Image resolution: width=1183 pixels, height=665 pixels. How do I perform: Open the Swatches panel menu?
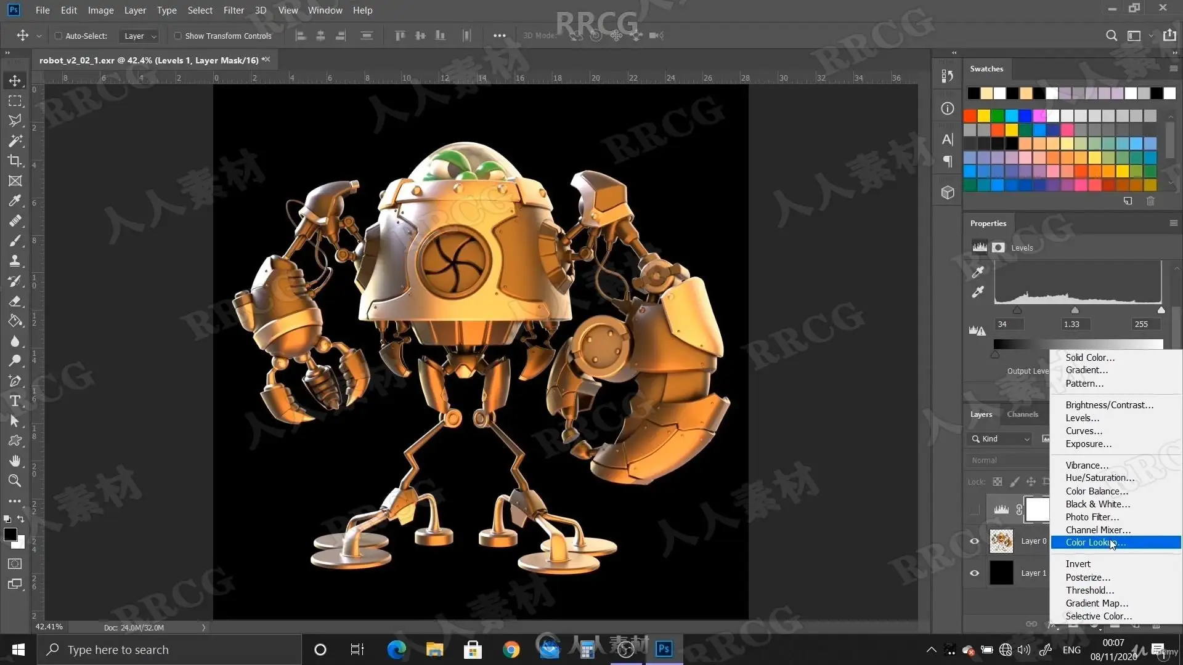1173,69
